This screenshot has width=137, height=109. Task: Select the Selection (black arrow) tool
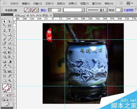4,21
